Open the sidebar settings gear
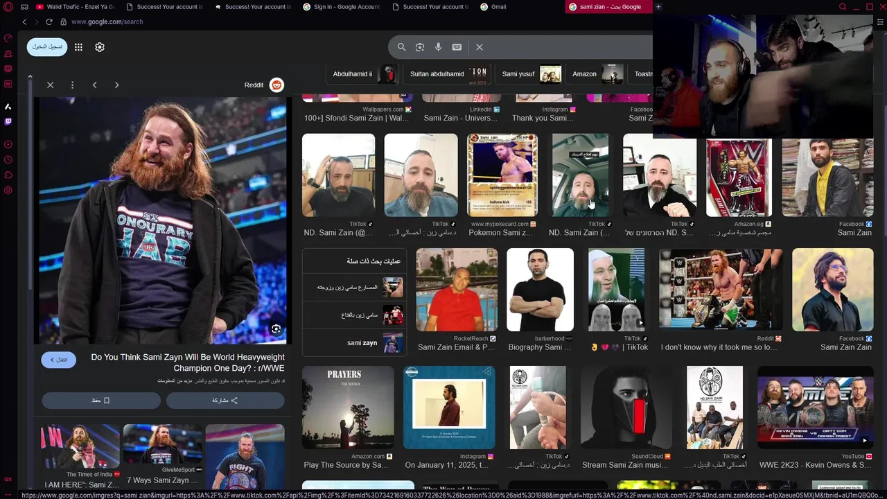The image size is (887, 499). tap(8, 191)
